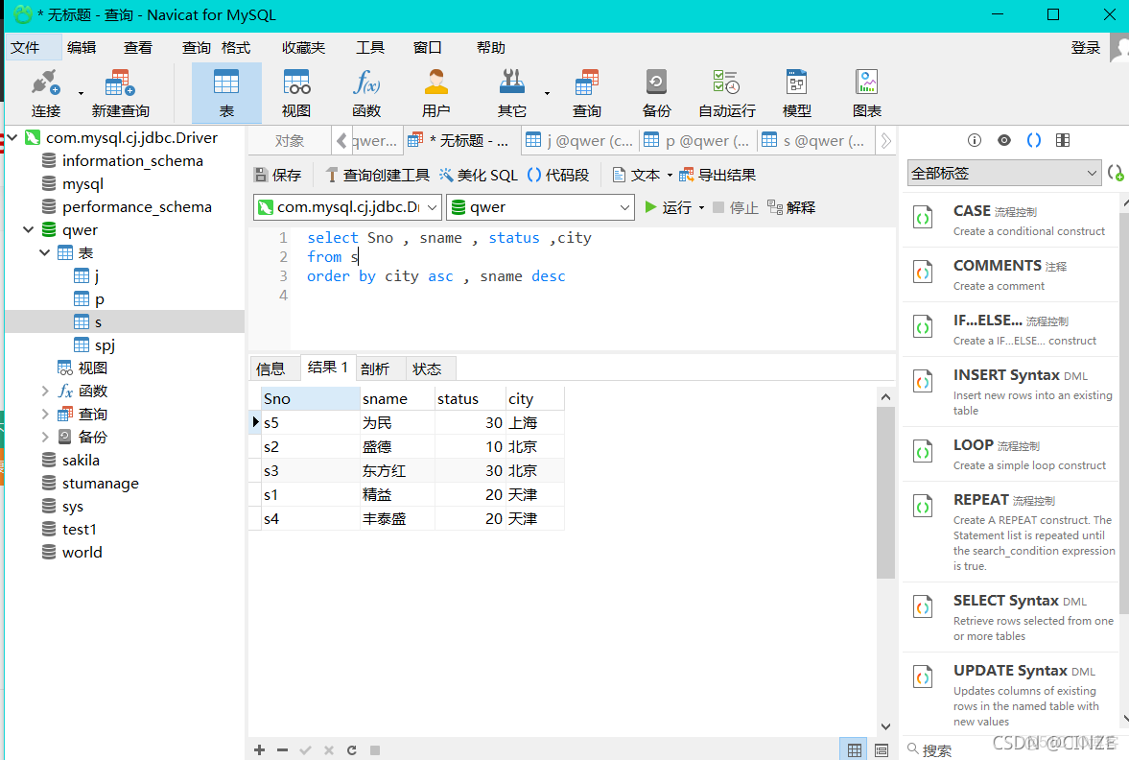Open the Backup (备份) toolbar icon
Image resolution: width=1129 pixels, height=760 pixels.
pos(656,93)
